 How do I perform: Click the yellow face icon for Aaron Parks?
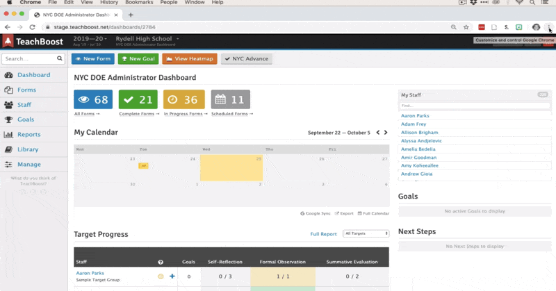(x=161, y=276)
